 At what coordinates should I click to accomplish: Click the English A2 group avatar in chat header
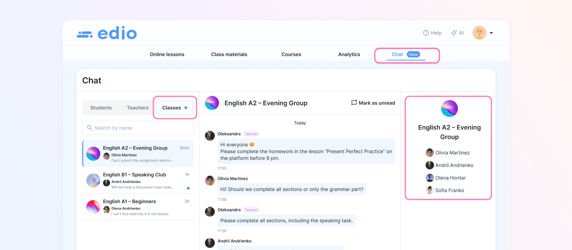212,103
